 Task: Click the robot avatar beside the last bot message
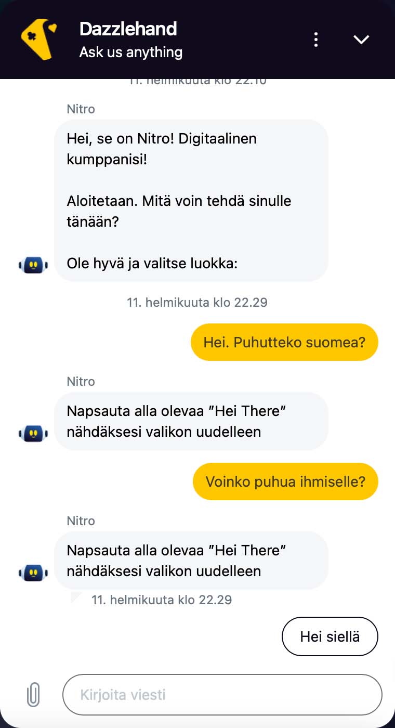pyautogui.click(x=33, y=573)
